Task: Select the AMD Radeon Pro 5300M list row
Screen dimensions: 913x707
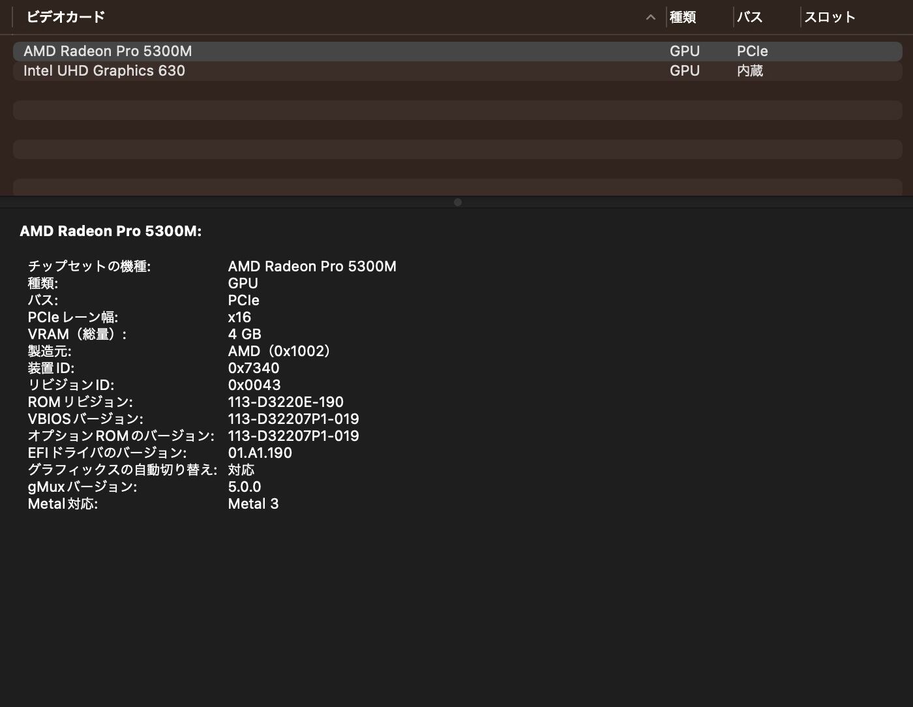Action: click(458, 52)
